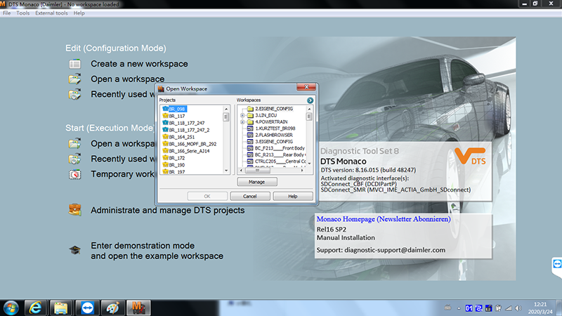Open the Help menu
562x316 pixels.
(x=79, y=13)
